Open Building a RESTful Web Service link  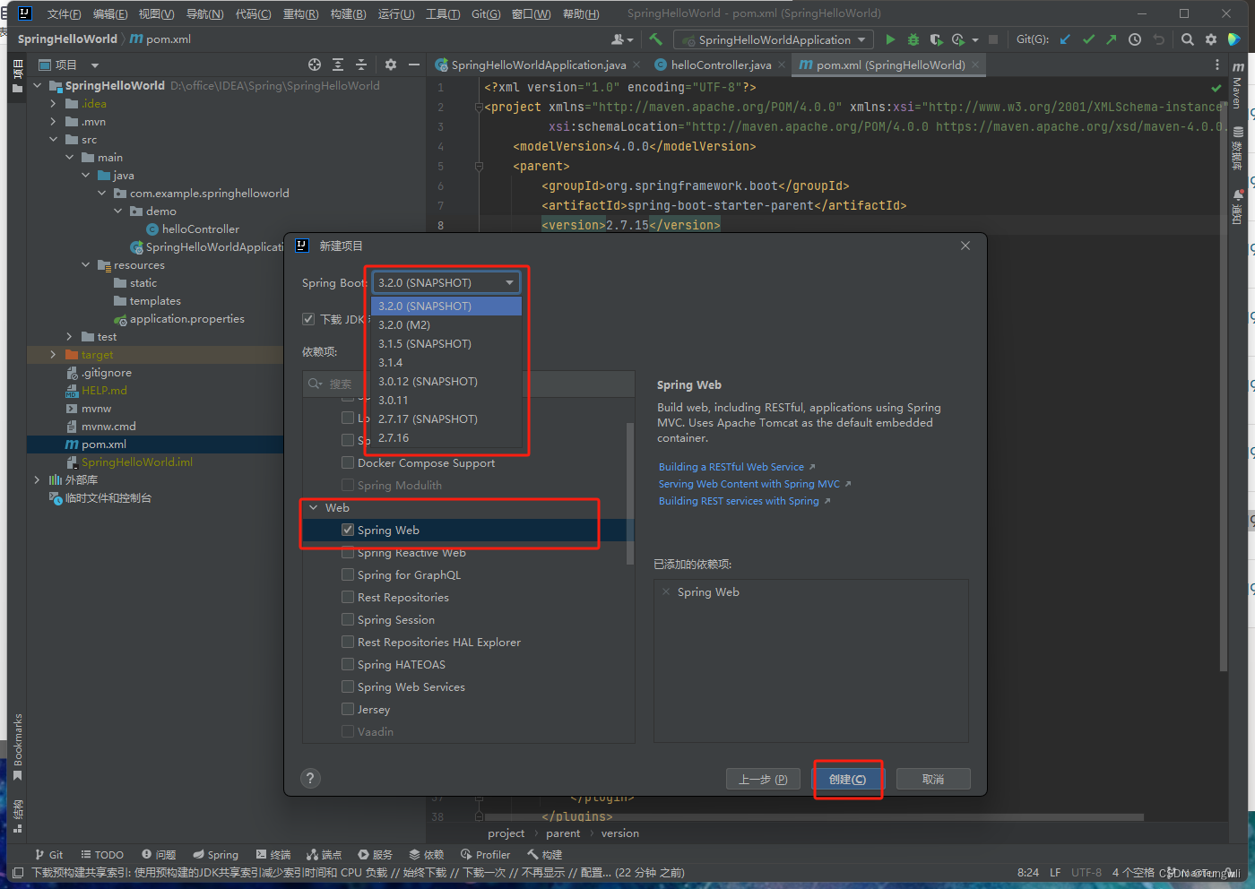tap(731, 467)
